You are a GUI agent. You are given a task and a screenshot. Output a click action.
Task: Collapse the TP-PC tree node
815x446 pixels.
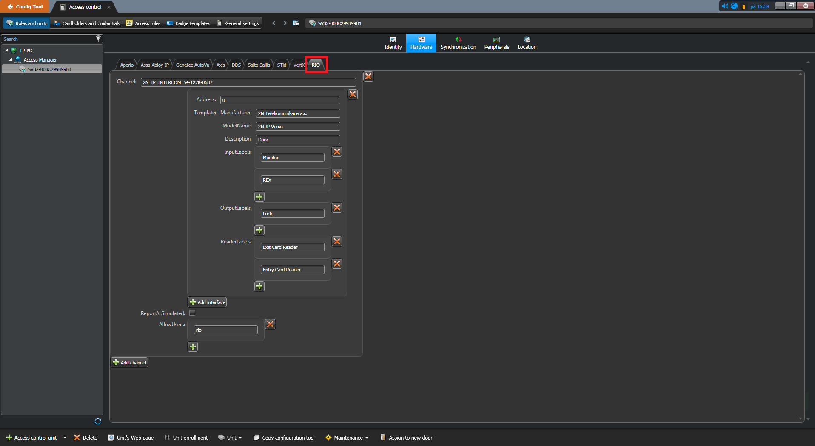pos(6,51)
